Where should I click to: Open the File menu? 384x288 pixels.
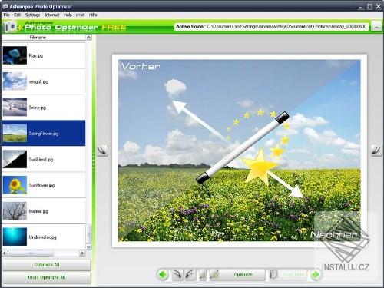coord(7,15)
